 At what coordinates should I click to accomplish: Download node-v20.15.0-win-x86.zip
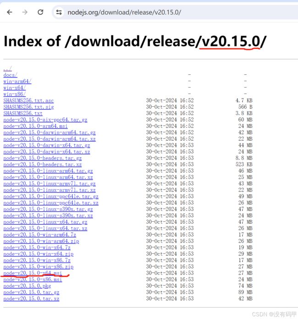[x=38, y=267]
